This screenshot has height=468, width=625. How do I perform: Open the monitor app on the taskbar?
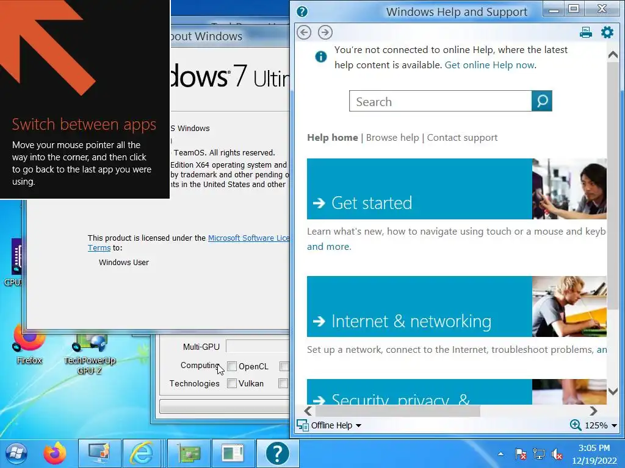pyautogui.click(x=99, y=453)
